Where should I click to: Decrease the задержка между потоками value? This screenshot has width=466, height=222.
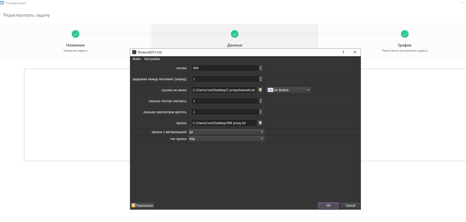pyautogui.click(x=261, y=80)
